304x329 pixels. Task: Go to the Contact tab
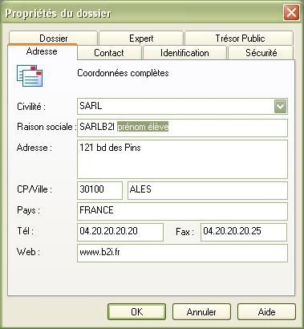click(109, 53)
